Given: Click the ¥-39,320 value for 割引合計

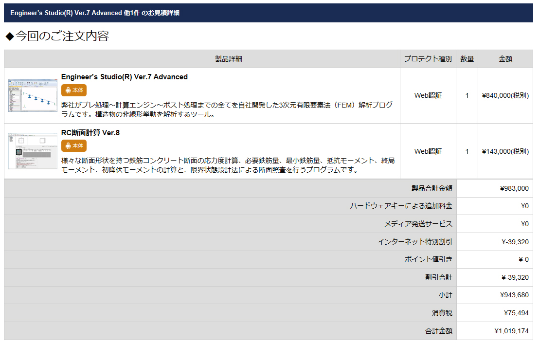Looking at the screenshot, I should coord(515,277).
